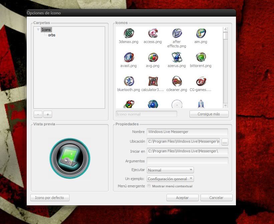The height and width of the screenshot is (224, 274).
Task: Add a folder with the plus button
Action: [48, 114]
